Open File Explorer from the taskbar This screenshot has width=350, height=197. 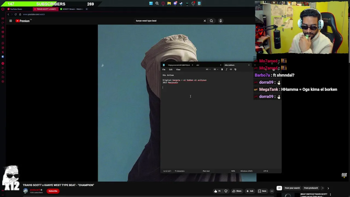(x=169, y=3)
